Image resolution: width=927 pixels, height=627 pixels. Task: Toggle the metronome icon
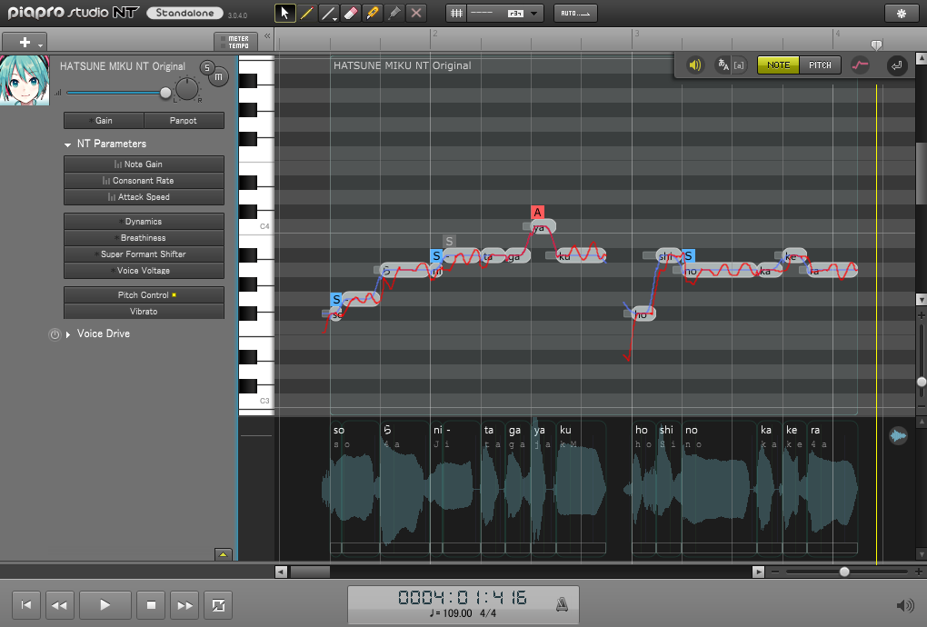[x=562, y=604]
